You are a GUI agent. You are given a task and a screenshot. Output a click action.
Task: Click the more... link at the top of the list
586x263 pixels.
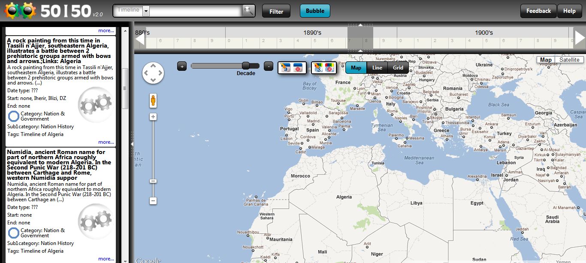(106, 30)
